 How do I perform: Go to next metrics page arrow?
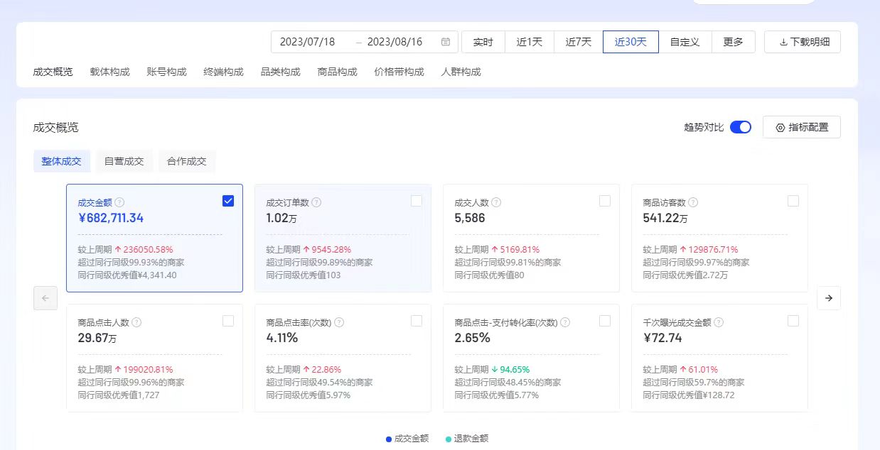coord(829,298)
